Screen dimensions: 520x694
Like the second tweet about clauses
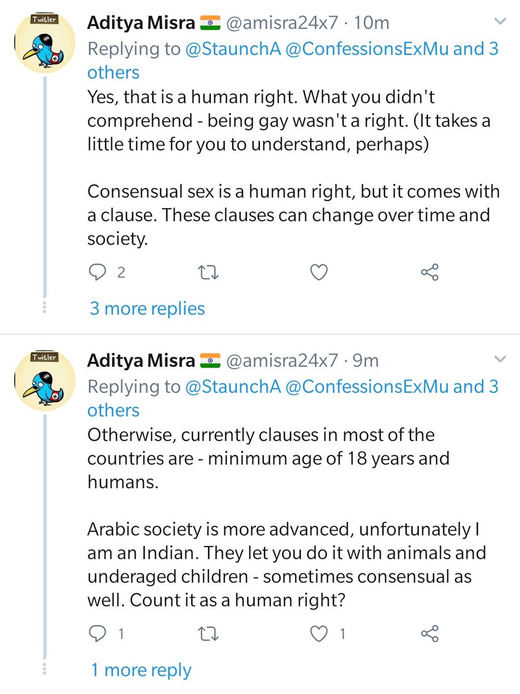320,634
